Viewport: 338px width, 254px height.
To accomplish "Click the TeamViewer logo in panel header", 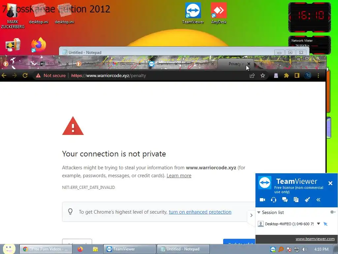I will tap(265, 183).
